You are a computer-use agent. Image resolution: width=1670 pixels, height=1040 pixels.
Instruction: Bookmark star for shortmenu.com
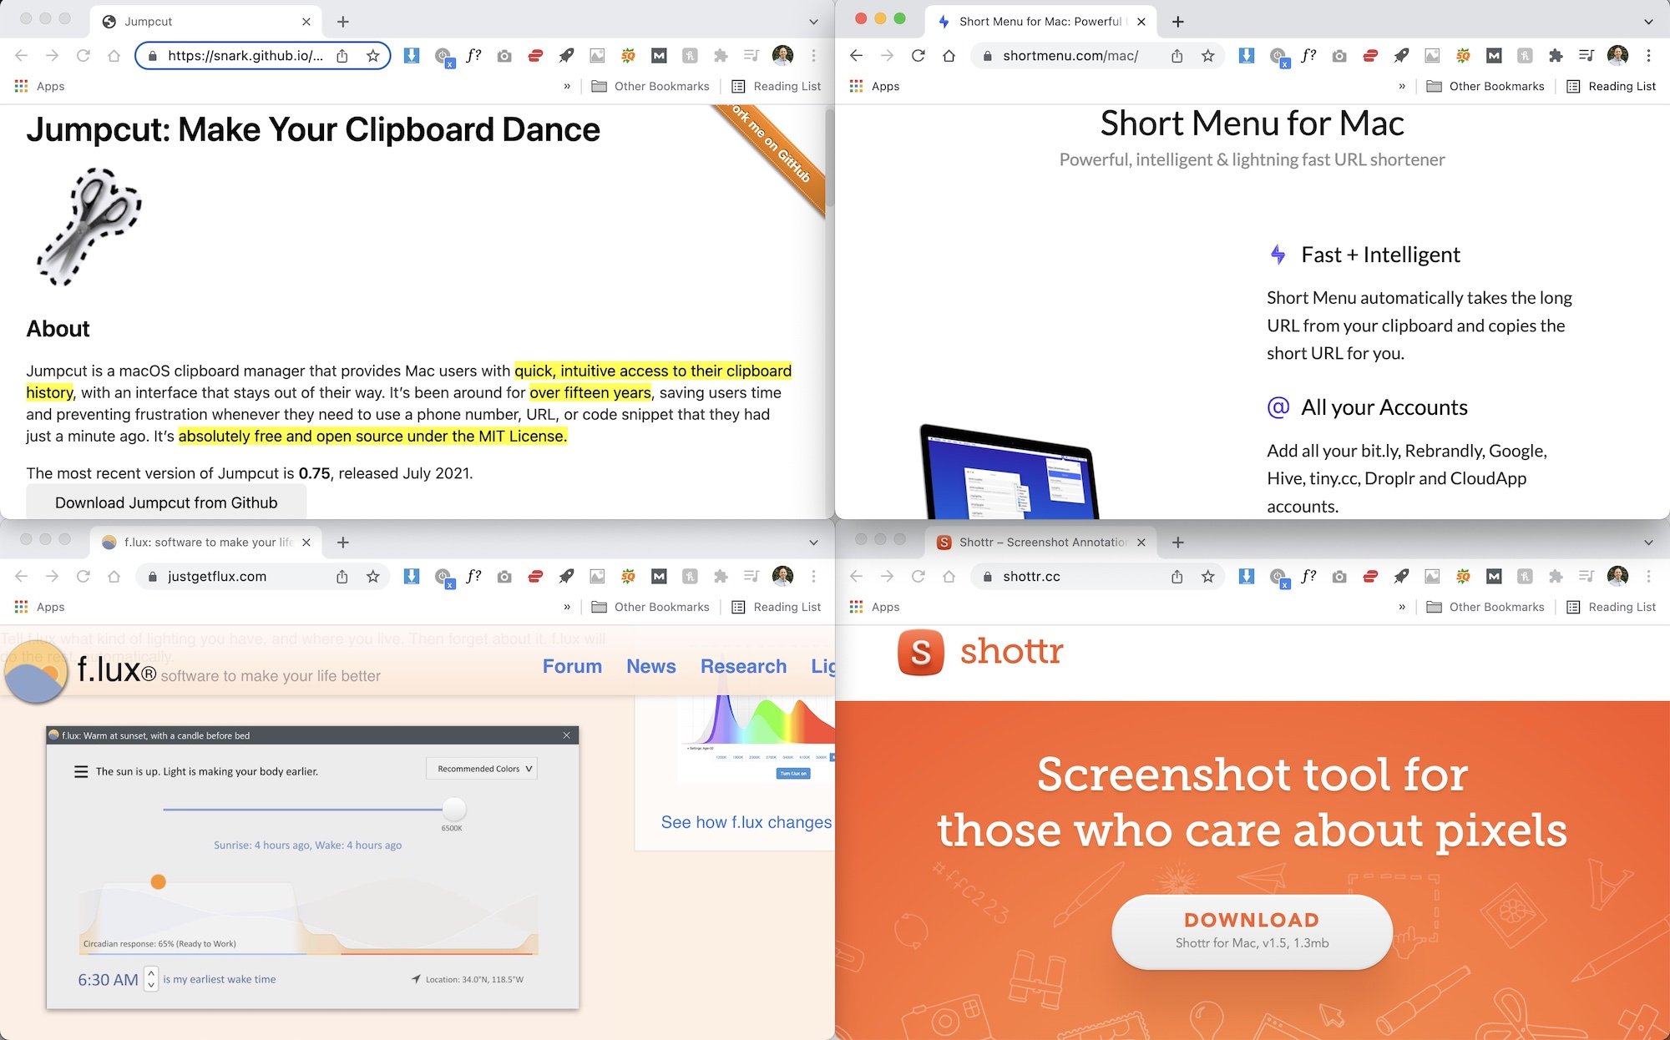point(1207,56)
